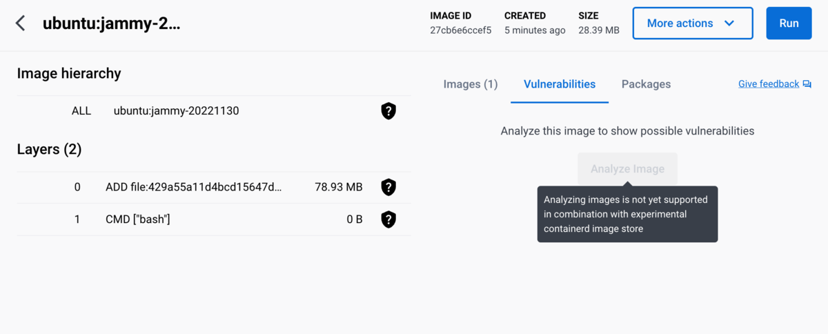Image resolution: width=828 pixels, height=334 pixels.
Task: Select the Vulnerabilities tab
Action: (x=560, y=84)
